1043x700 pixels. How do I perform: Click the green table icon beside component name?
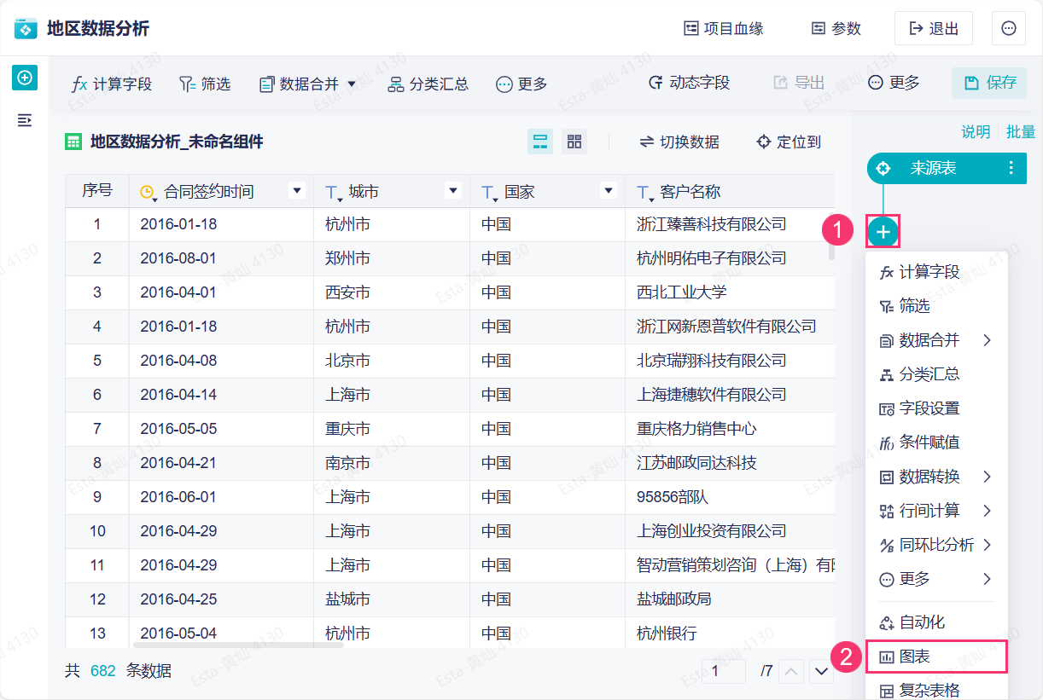[73, 142]
